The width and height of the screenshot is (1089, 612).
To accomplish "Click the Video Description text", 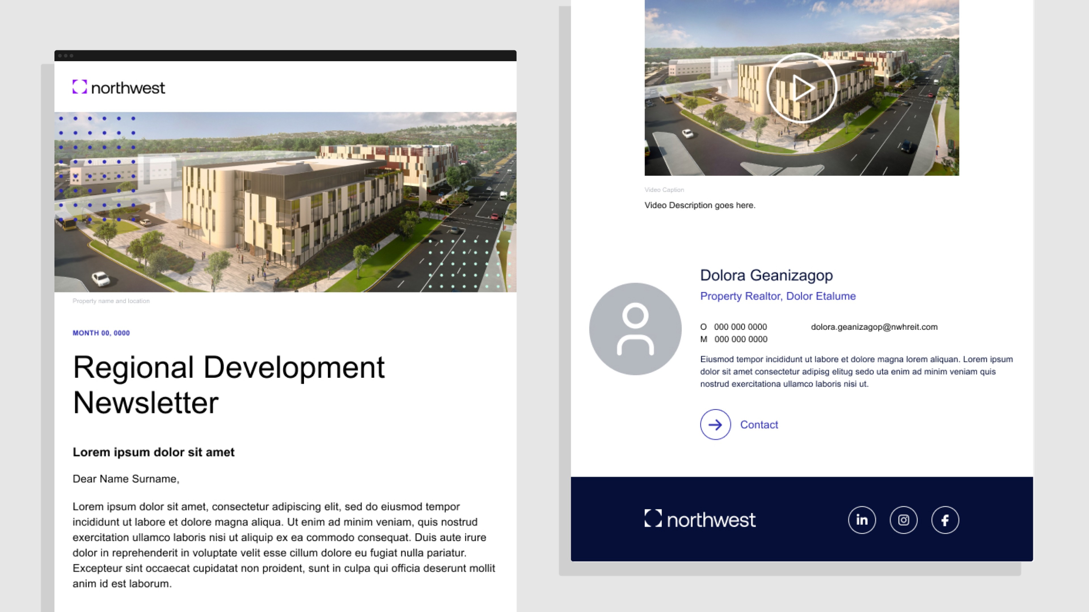I will point(700,205).
